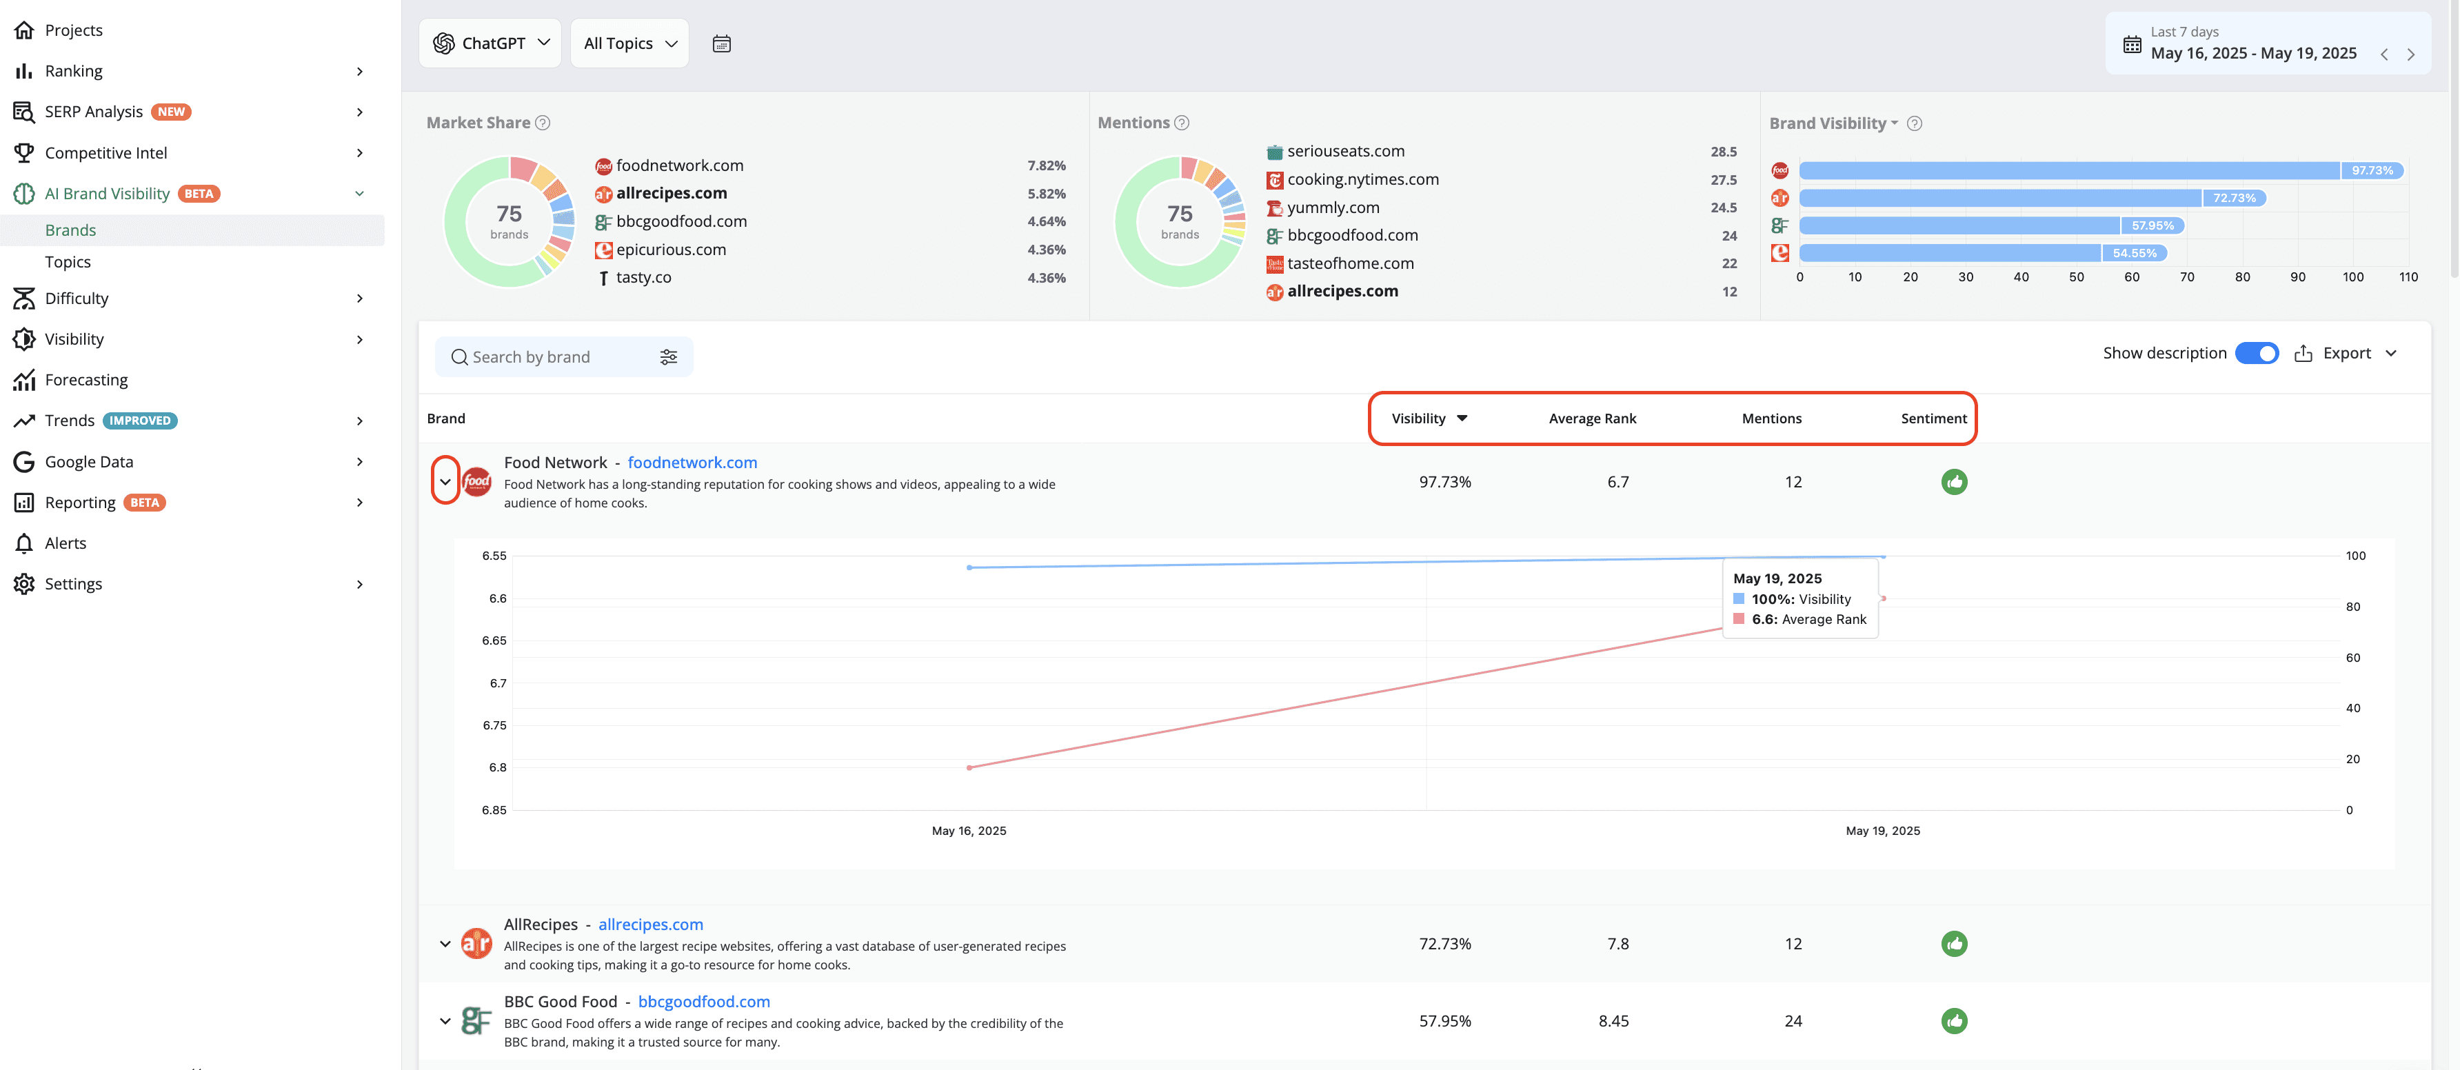Open the foodnetwork.com link in table
The image size is (2460, 1070).
pos(692,462)
